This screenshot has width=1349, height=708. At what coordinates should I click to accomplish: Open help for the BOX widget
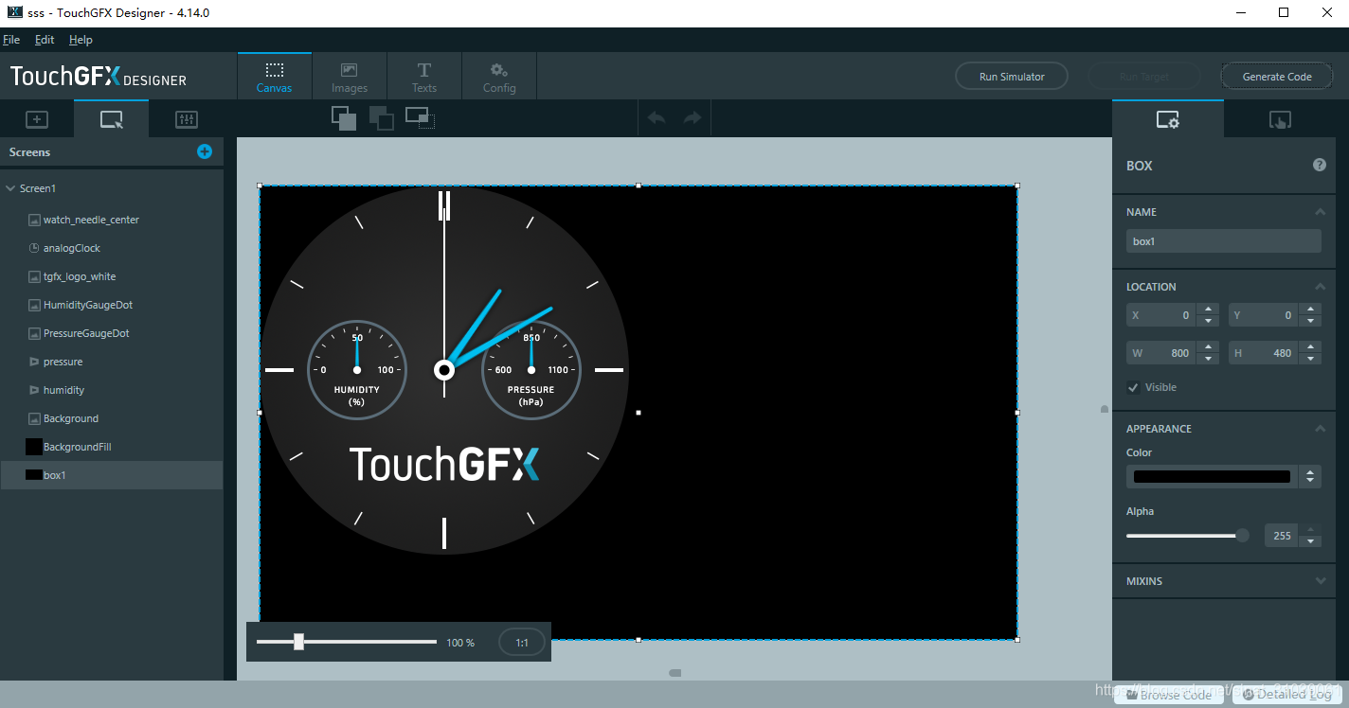1320,165
